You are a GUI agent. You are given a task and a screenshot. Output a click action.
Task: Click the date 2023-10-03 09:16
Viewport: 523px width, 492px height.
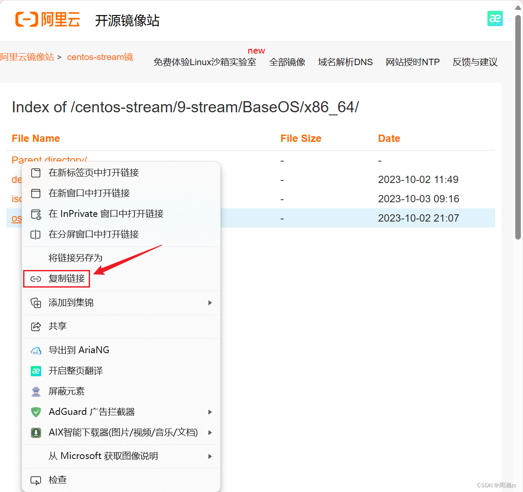418,199
